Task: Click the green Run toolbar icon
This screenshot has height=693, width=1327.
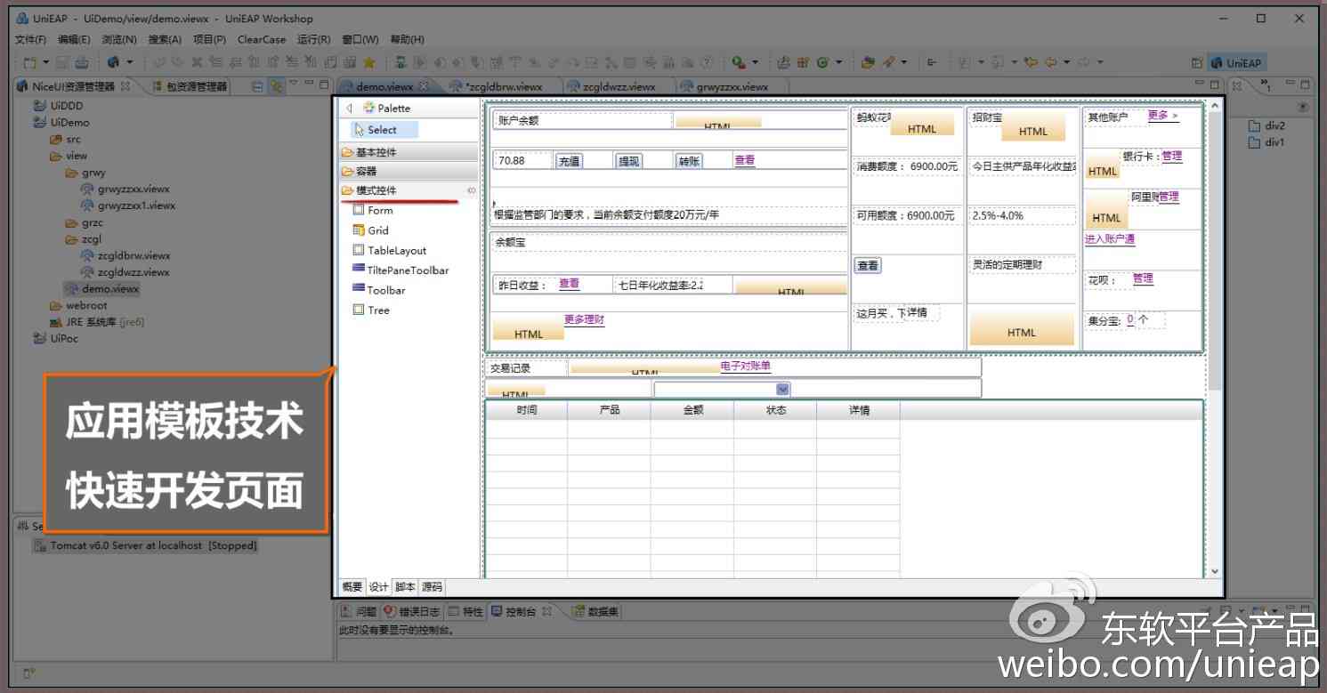Action: click(738, 62)
